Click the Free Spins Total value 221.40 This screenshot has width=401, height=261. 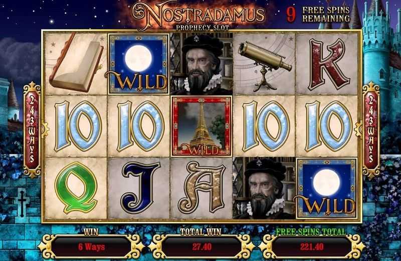[x=311, y=247]
